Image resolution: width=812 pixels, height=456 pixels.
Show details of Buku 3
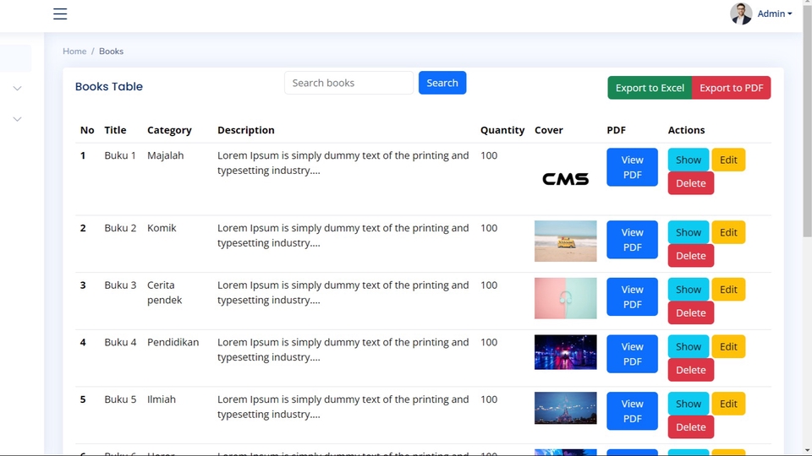tap(689, 290)
